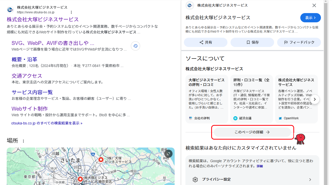Click the BS favicon in the search result
The width and height of the screenshot is (332, 185).
[10, 10]
